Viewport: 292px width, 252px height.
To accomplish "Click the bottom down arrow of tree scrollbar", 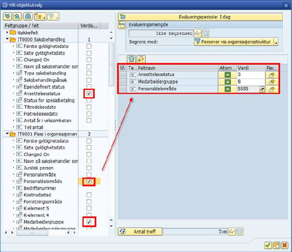I will [111, 226].
